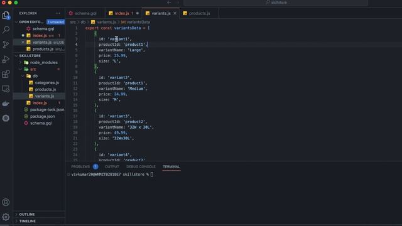The image size is (402, 226).
Task: Click 'db' in the breadcrumb
Action: click(x=83, y=23)
